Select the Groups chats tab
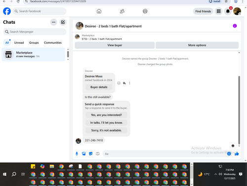The image size is (247, 186). [34, 43]
